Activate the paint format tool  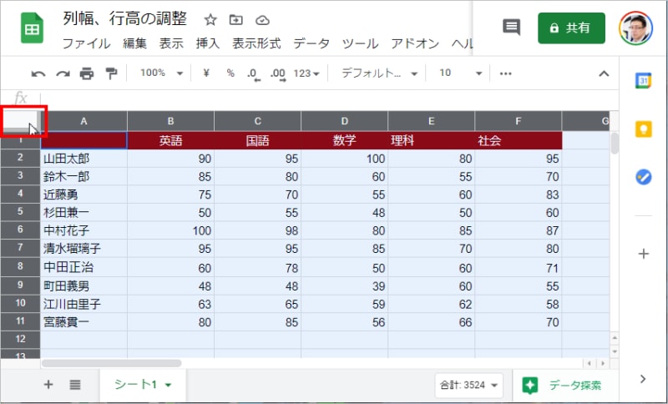tap(111, 73)
